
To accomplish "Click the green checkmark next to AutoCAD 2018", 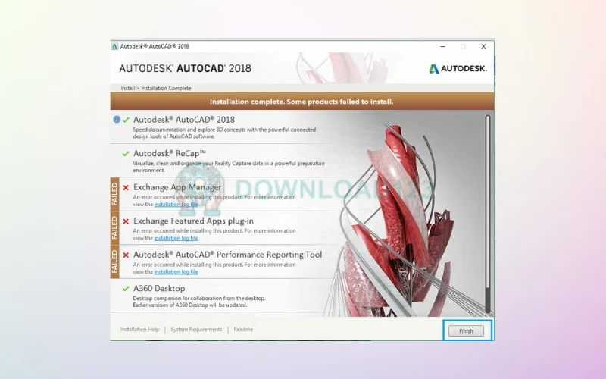I will tap(126, 119).
